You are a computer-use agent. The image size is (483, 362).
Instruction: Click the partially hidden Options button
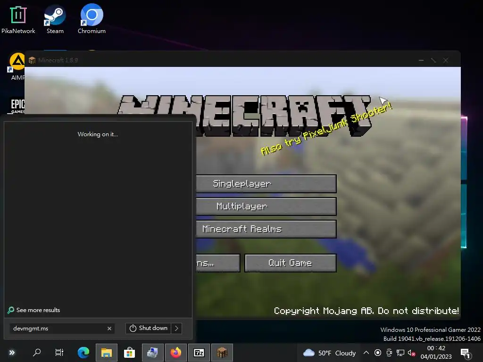218,263
